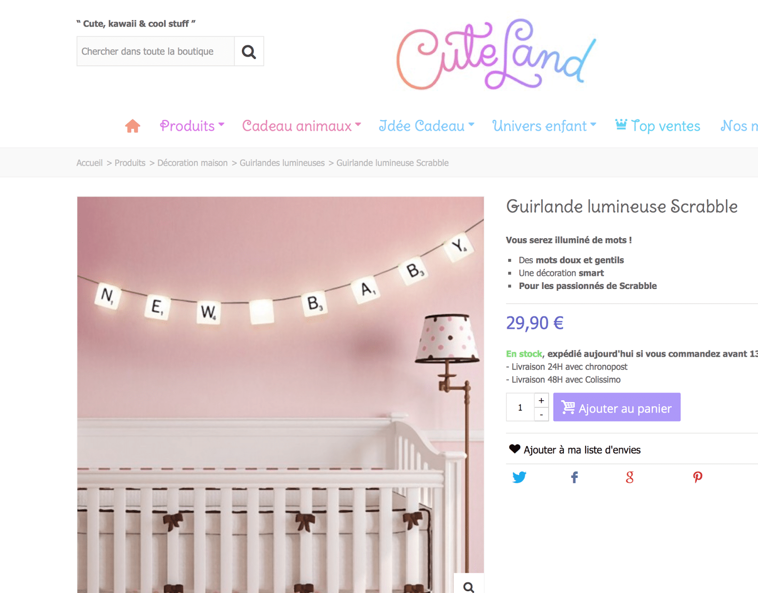Increase quantity with plus button
Image resolution: width=758 pixels, height=593 pixels.
tap(541, 400)
